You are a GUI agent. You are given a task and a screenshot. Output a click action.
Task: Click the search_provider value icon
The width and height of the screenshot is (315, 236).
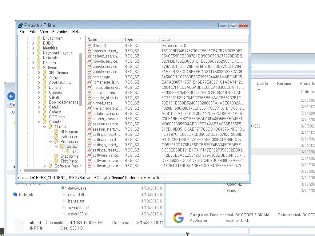click(90, 119)
